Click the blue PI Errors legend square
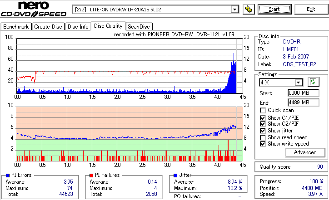 [x=8, y=176]
